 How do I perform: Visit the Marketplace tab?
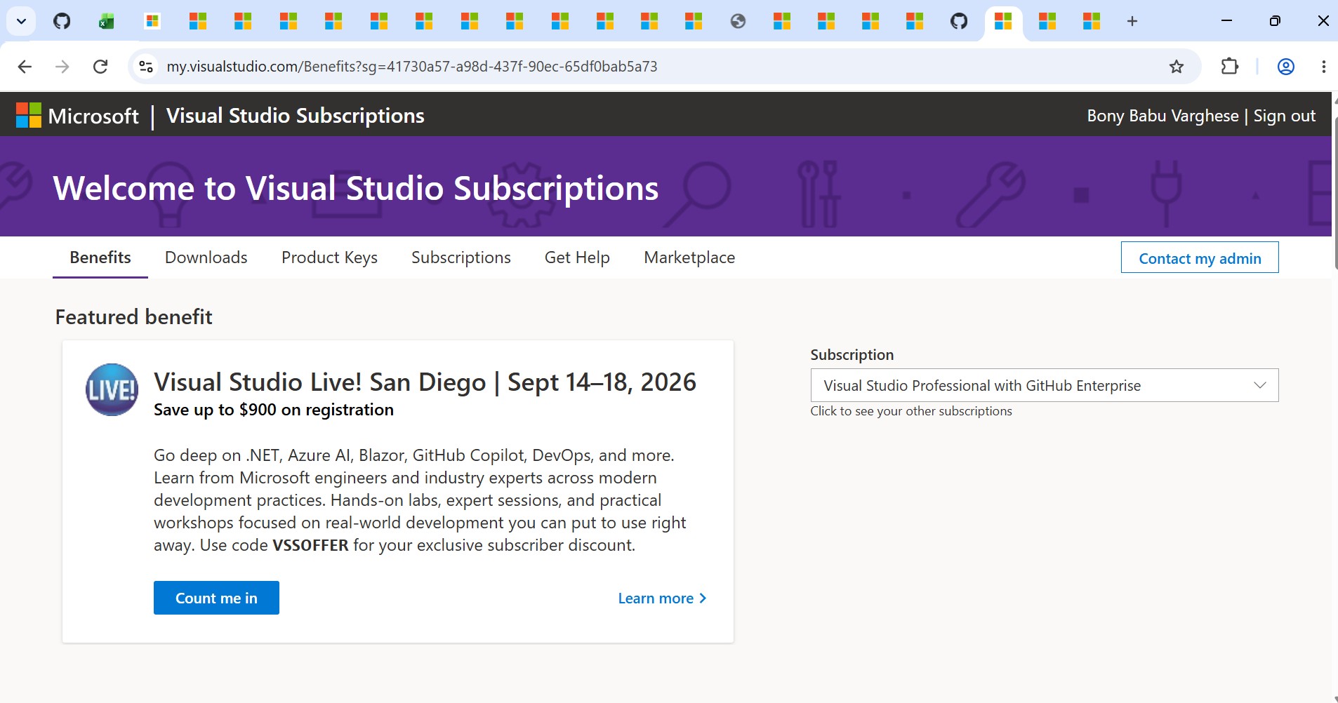689,257
